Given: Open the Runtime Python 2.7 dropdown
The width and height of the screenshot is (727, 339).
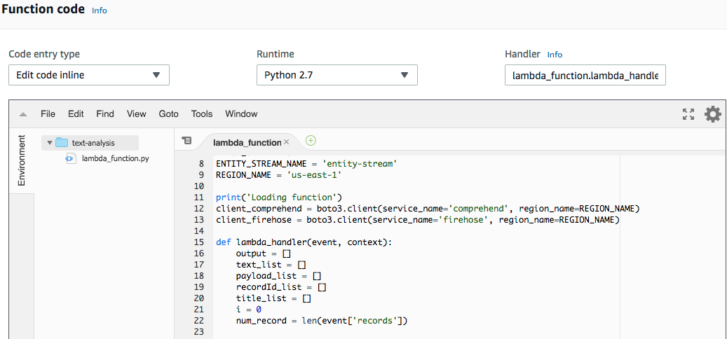Looking at the screenshot, I should [x=337, y=75].
